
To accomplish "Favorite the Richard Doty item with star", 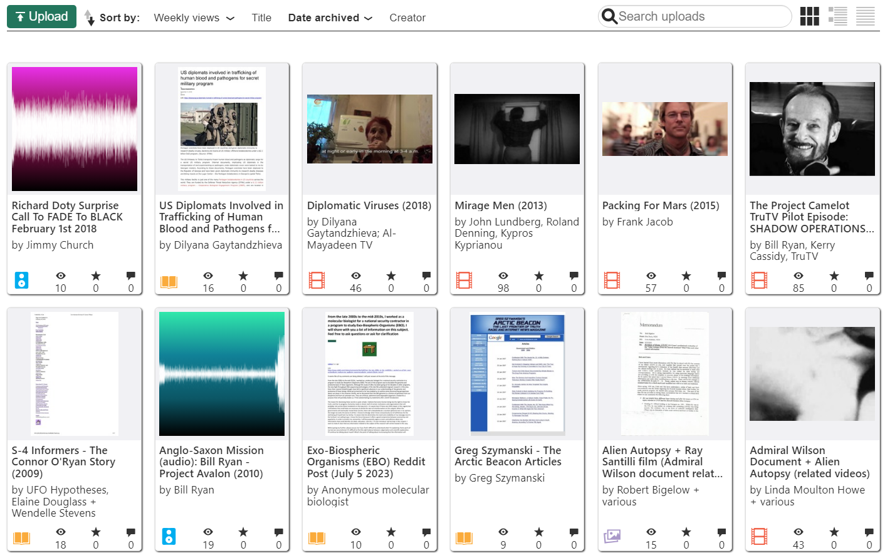I will pos(96,276).
